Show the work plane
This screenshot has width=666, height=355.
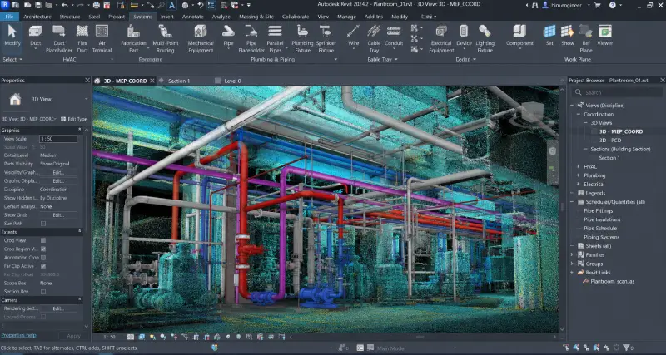pyautogui.click(x=568, y=36)
